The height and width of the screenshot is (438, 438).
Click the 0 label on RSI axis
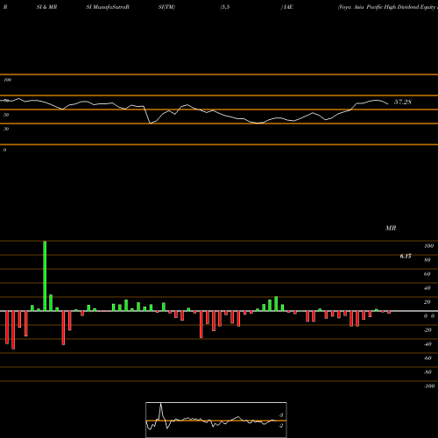coord(4,150)
